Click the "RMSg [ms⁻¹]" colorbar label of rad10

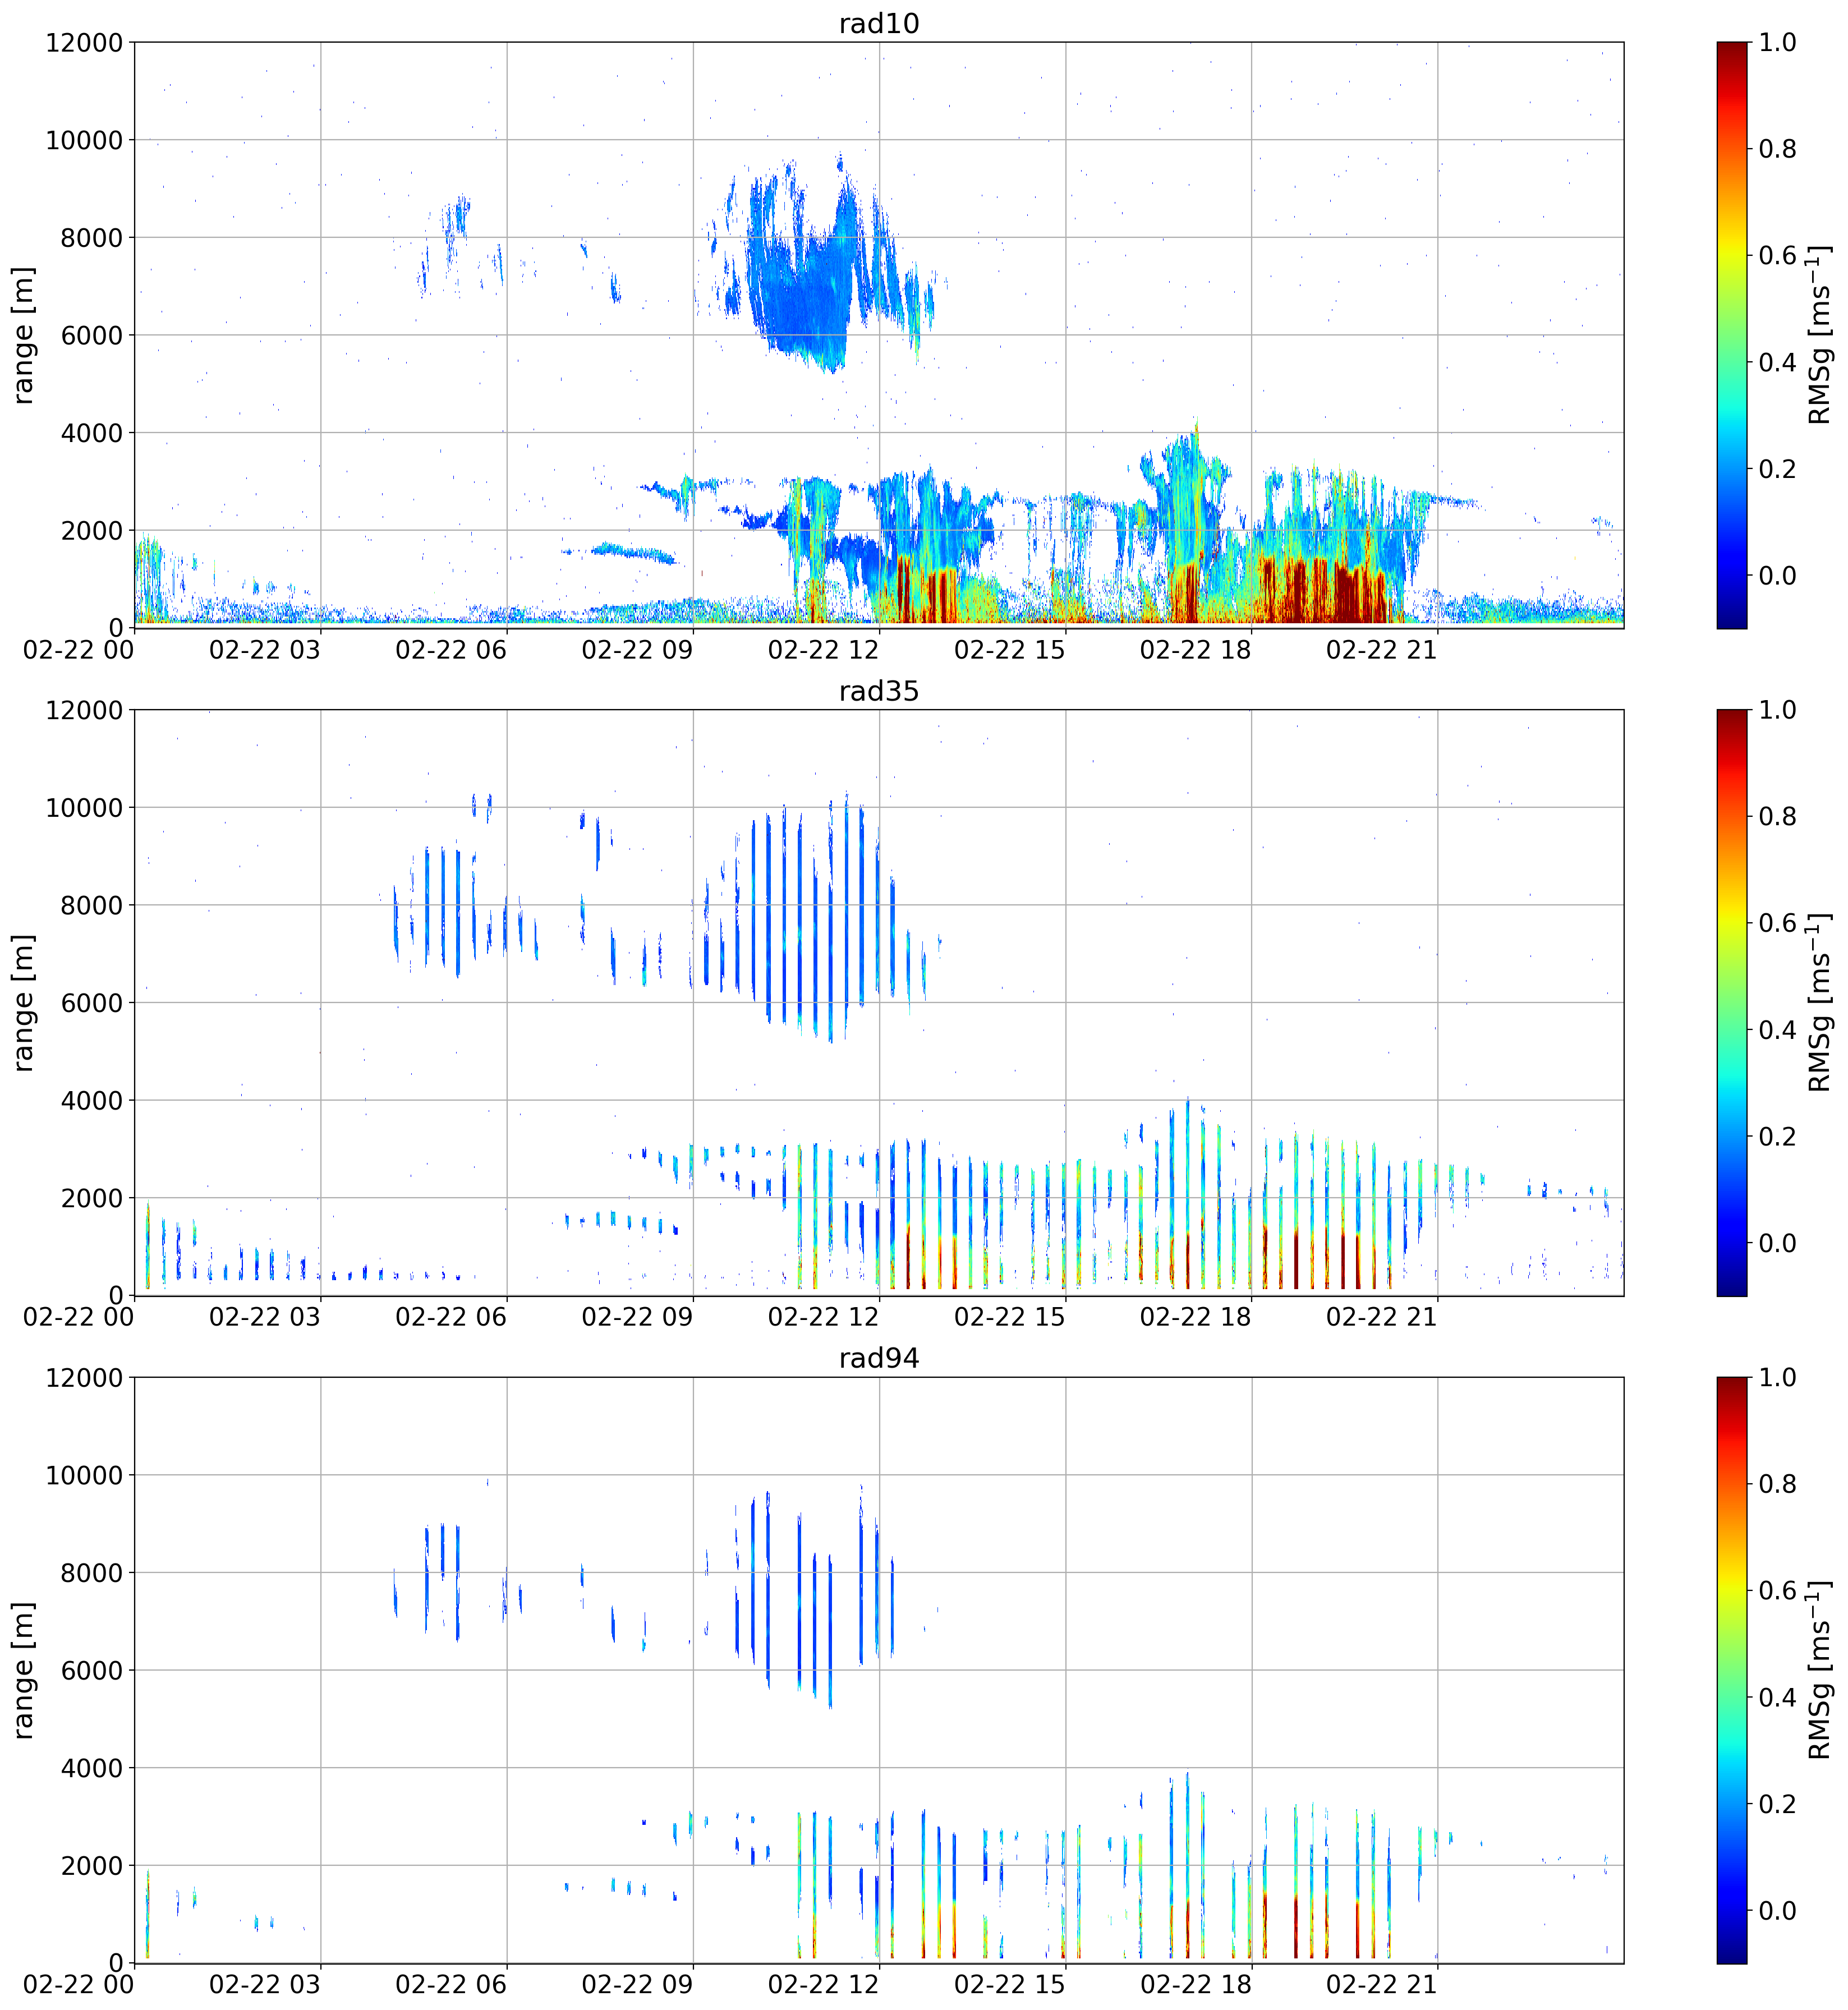coord(1819,335)
